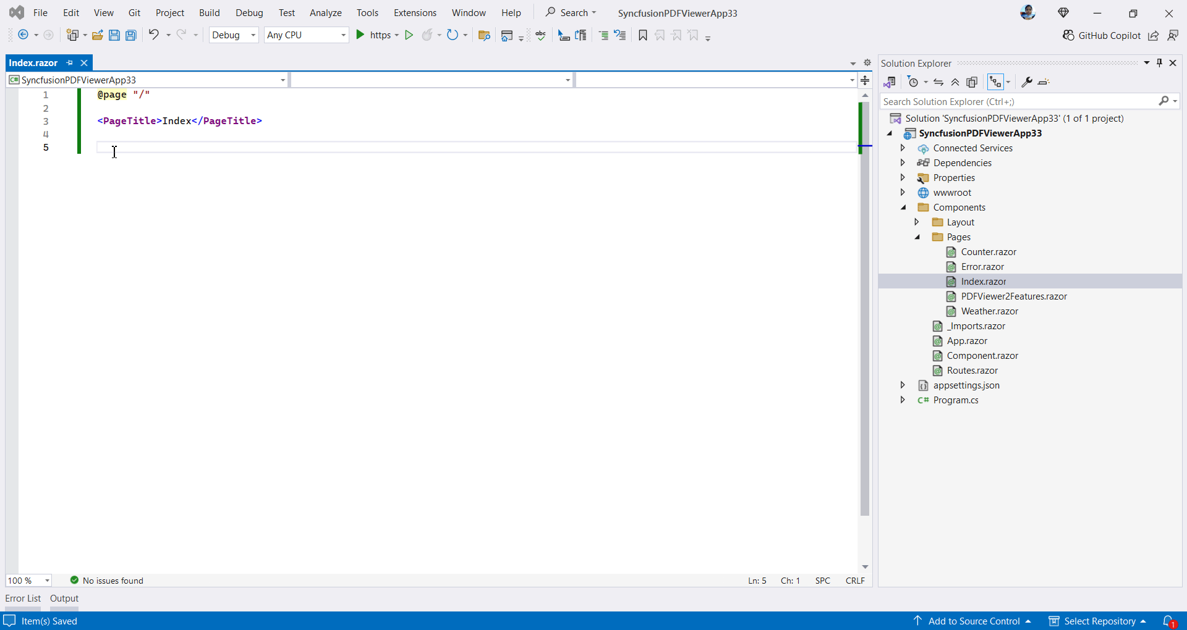Pin the Solution Explorer panel
The width and height of the screenshot is (1187, 630).
coord(1159,62)
